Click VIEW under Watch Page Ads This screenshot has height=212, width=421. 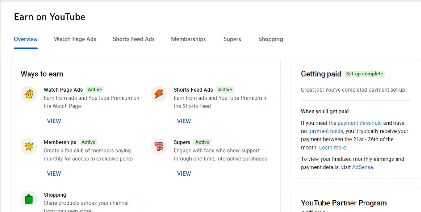coord(54,121)
